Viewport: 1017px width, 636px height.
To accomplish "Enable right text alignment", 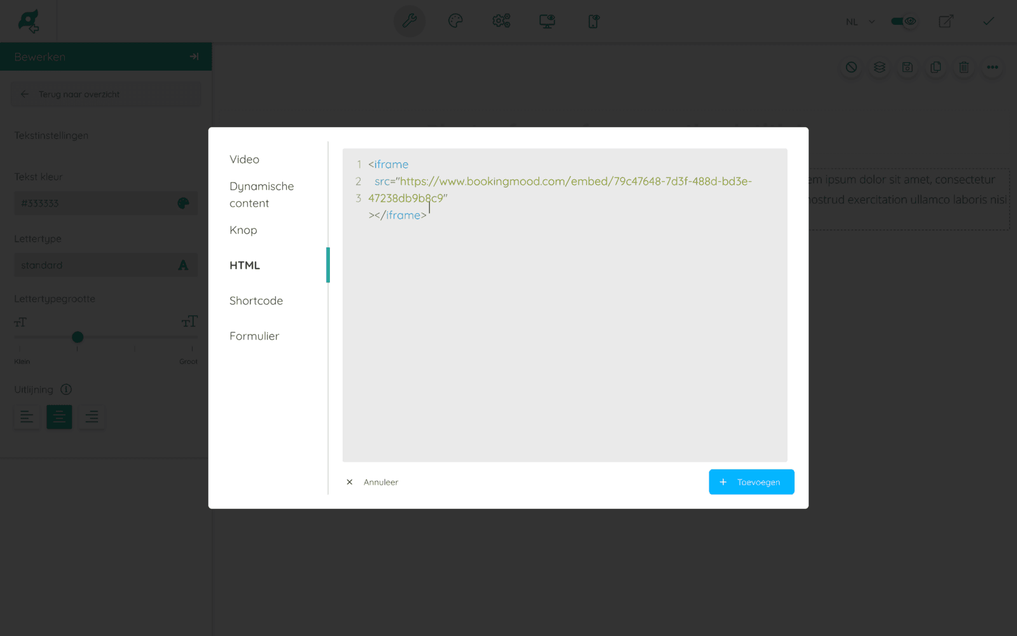I will click(92, 417).
